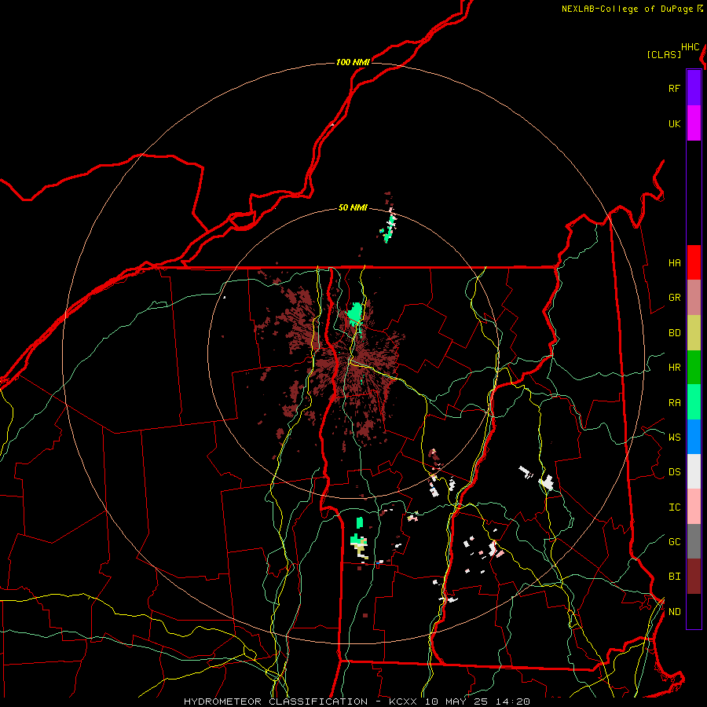Screen dimensions: 707x707
Task: Click the WS blue legend swatch
Action: pyautogui.click(x=694, y=437)
